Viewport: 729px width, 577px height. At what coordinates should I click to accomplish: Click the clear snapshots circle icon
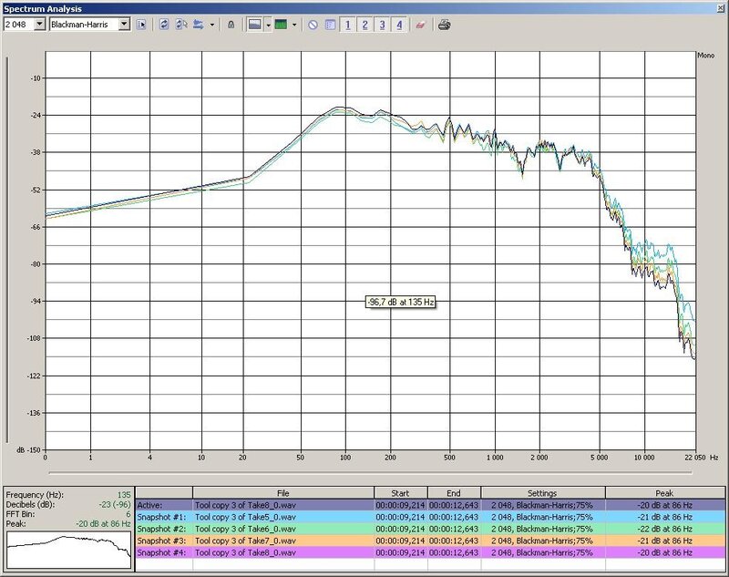coord(313,25)
